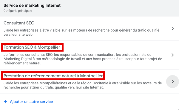179x110 pixels.
Task: Click the 'Catégorie principale' label
Action: (x=18, y=11)
